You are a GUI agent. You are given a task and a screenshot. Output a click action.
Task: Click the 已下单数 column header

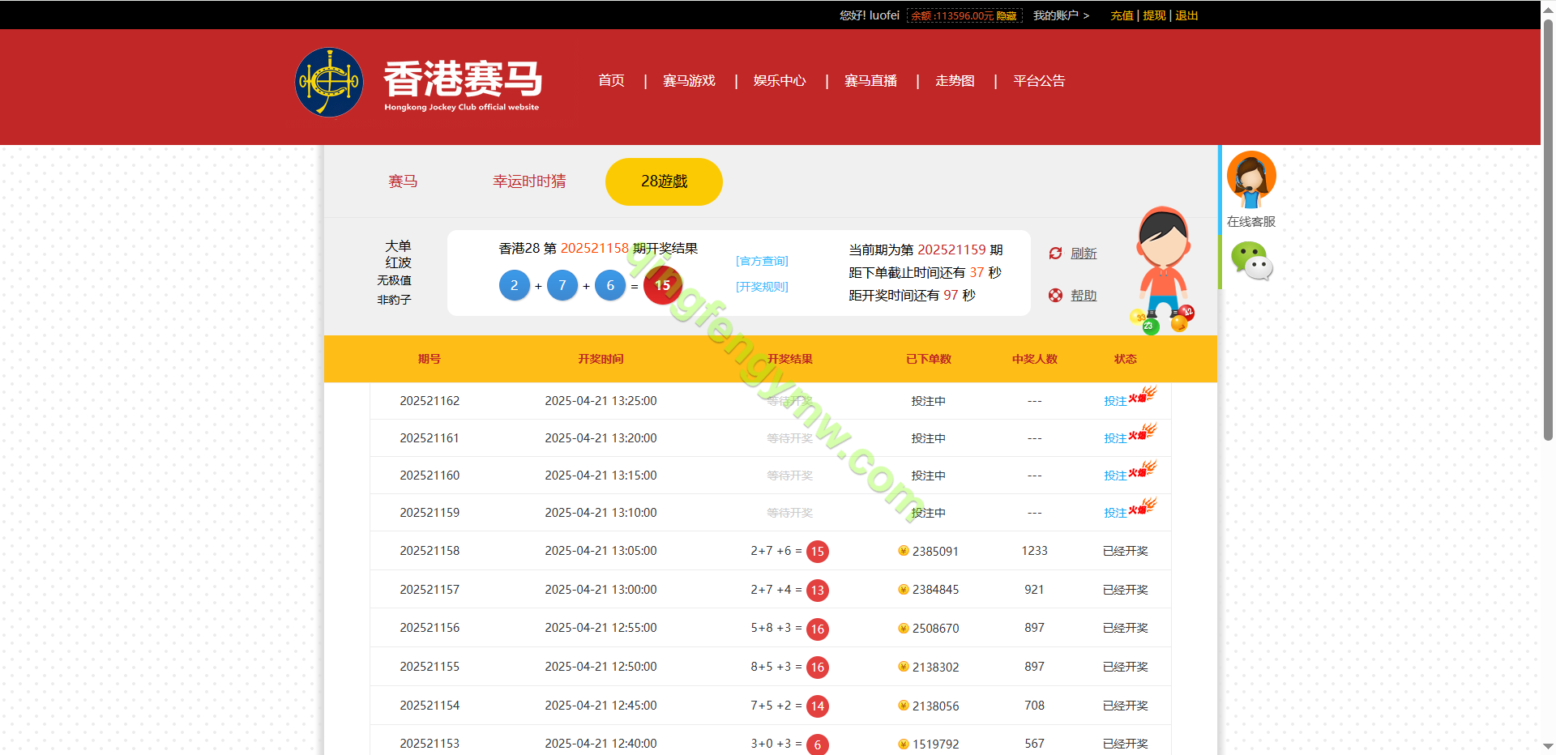[929, 359]
